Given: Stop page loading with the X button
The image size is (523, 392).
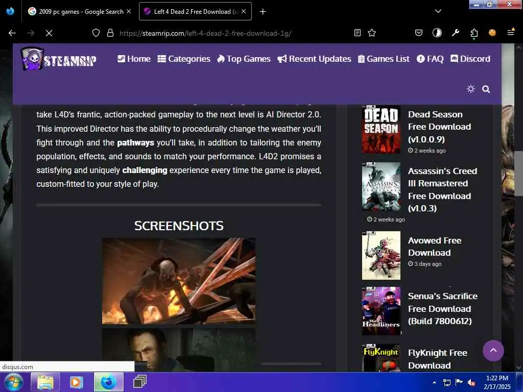Looking at the screenshot, I should [x=49, y=33].
